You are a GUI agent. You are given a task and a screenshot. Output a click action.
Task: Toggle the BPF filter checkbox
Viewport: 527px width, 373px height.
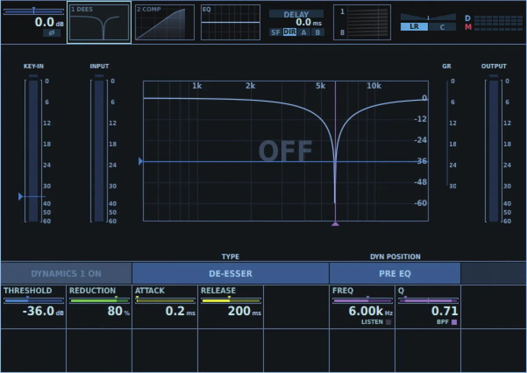[x=454, y=322]
